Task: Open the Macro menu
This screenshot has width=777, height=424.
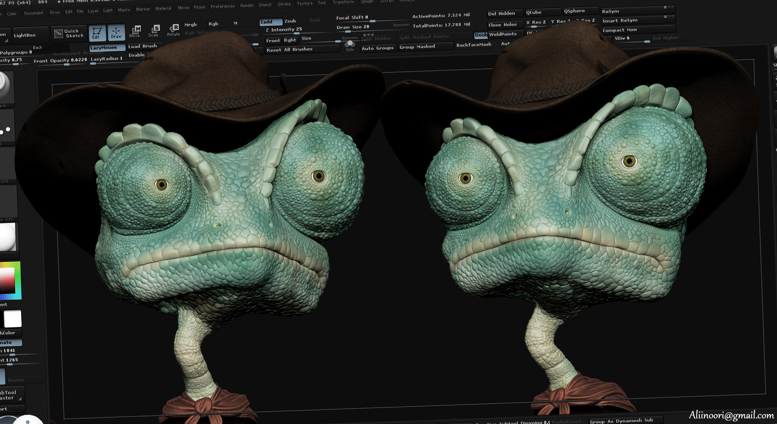Action: click(124, 9)
